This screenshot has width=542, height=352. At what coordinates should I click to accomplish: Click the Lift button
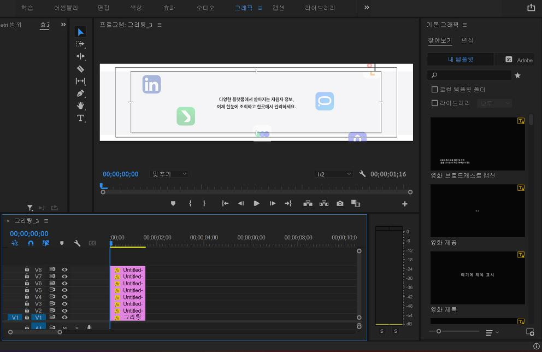308,203
